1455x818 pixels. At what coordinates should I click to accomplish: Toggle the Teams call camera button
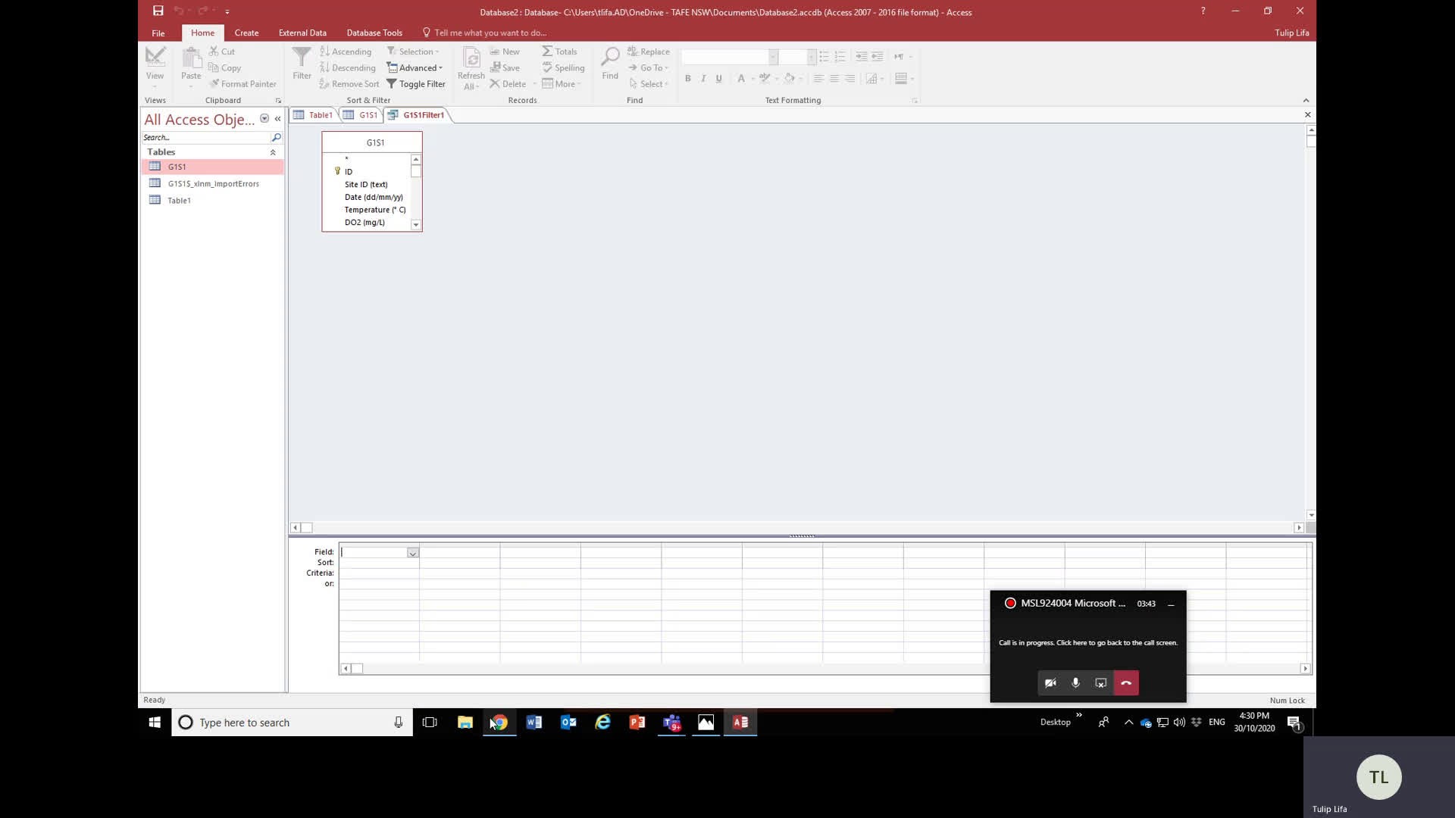pos(1050,683)
